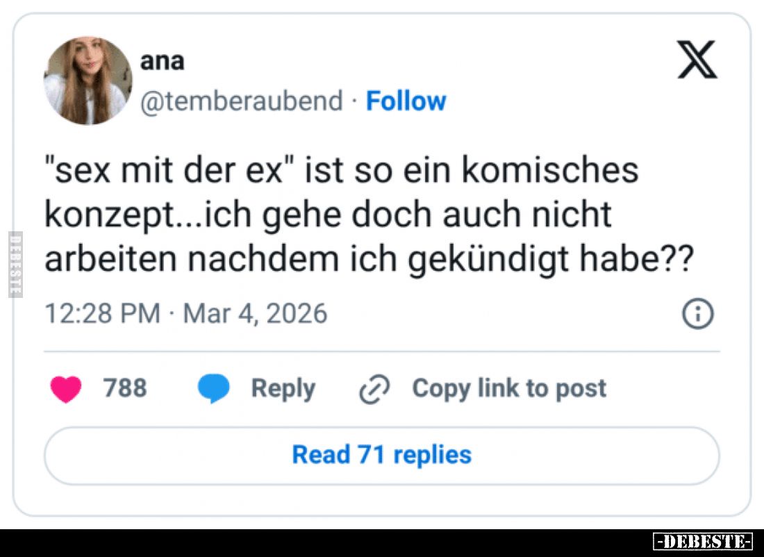Like the post with the heart icon
Viewport: 764px width, 557px height.
pos(66,389)
